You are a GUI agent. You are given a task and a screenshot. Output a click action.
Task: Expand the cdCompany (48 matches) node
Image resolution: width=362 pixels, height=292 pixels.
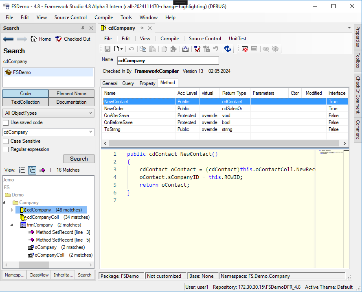[12, 210]
